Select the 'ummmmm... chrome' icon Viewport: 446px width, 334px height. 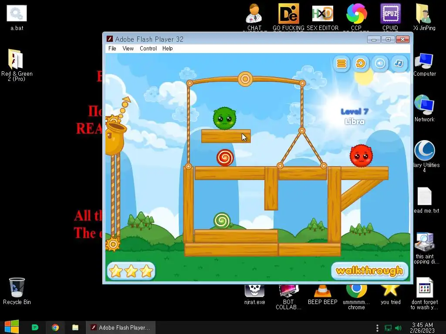click(x=356, y=297)
